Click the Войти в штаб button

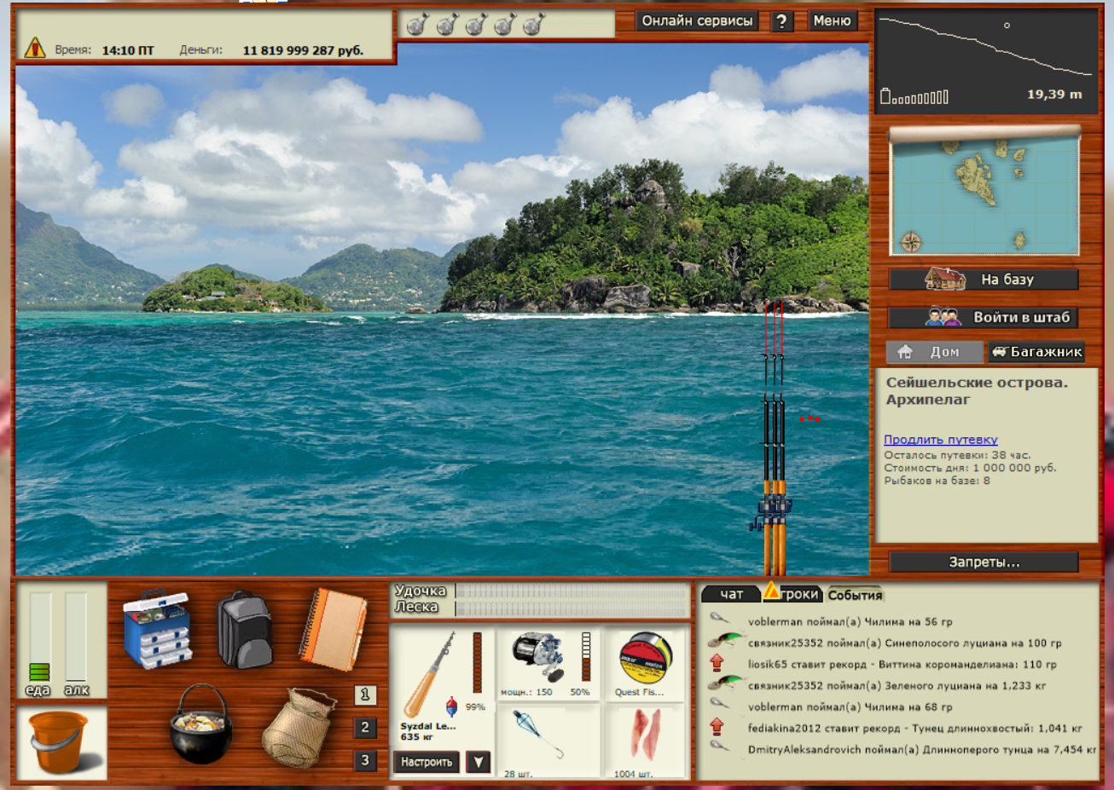(x=983, y=317)
